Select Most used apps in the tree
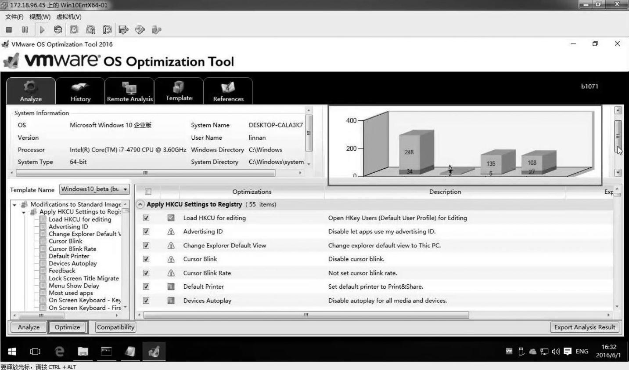 click(71, 293)
